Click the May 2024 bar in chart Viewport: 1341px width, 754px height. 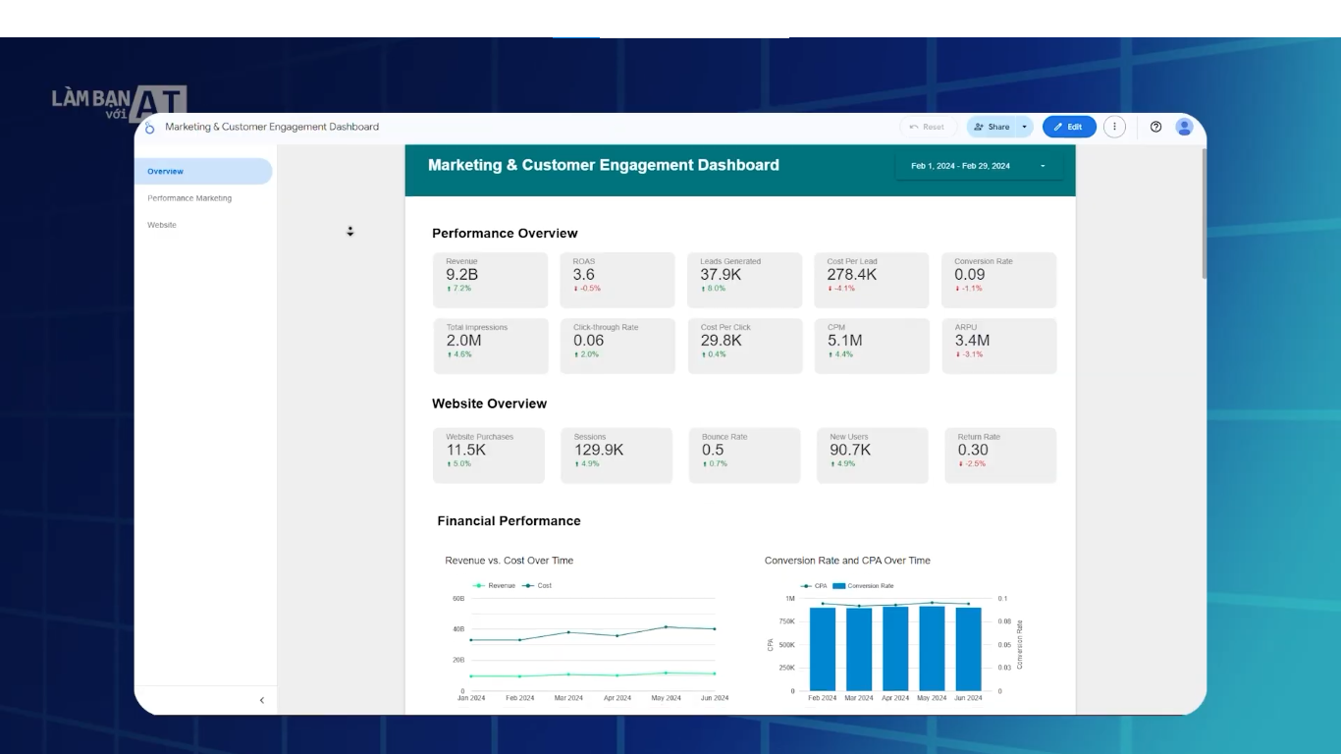[932, 648]
